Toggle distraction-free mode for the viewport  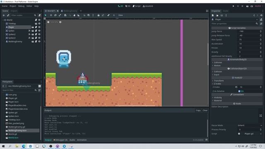(x=207, y=11)
